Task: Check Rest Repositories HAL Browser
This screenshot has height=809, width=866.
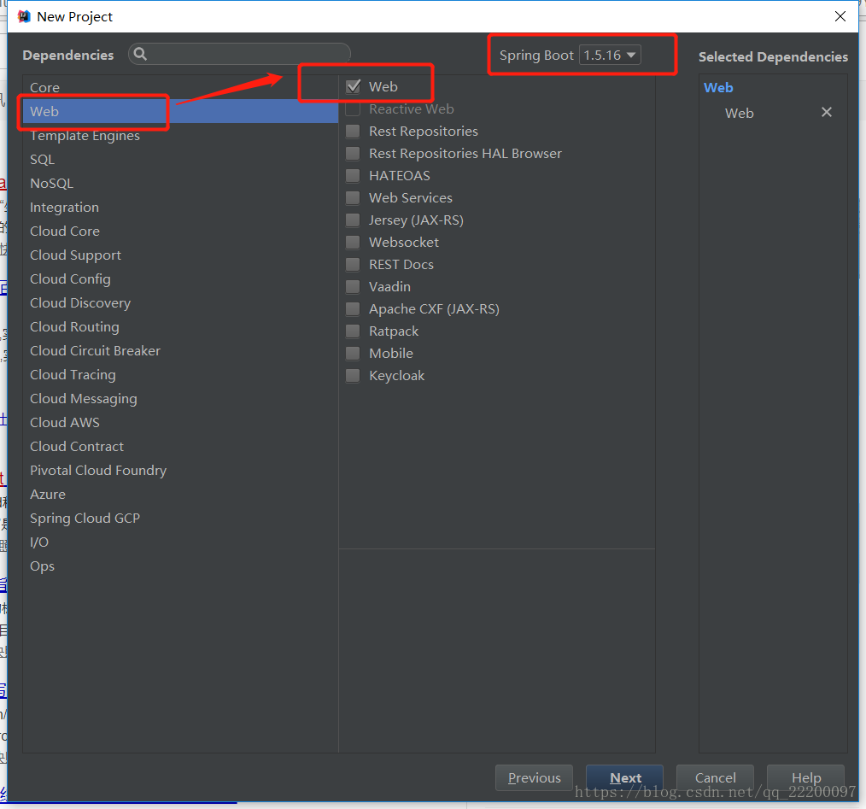Action: pos(353,153)
